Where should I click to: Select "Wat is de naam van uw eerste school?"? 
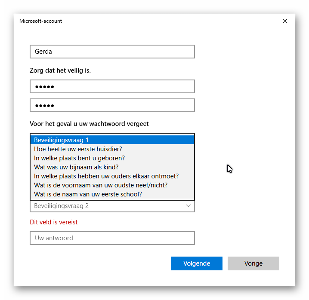point(88,194)
